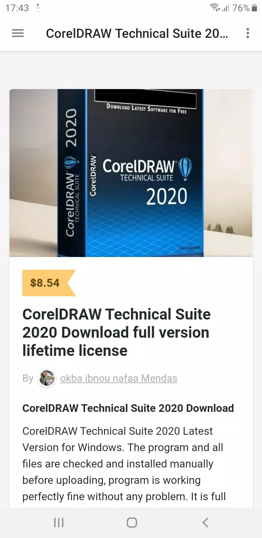262x538 pixels.
Task: Tap the author's avatar picture
Action: (x=47, y=378)
